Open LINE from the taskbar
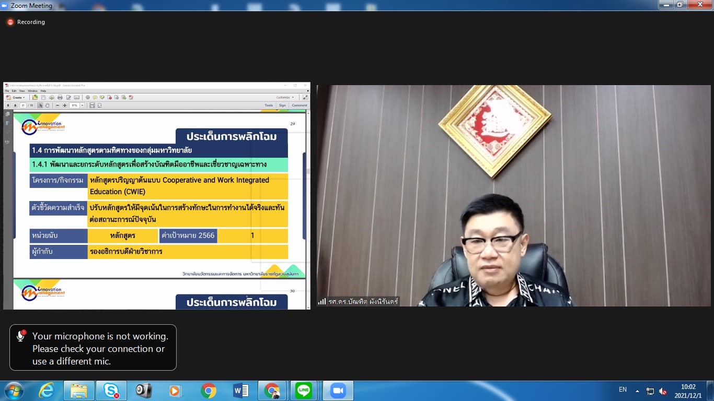714x401 pixels. pos(304,391)
